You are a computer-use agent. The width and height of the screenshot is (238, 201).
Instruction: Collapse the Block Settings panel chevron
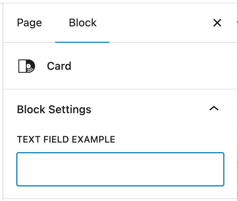pos(214,109)
